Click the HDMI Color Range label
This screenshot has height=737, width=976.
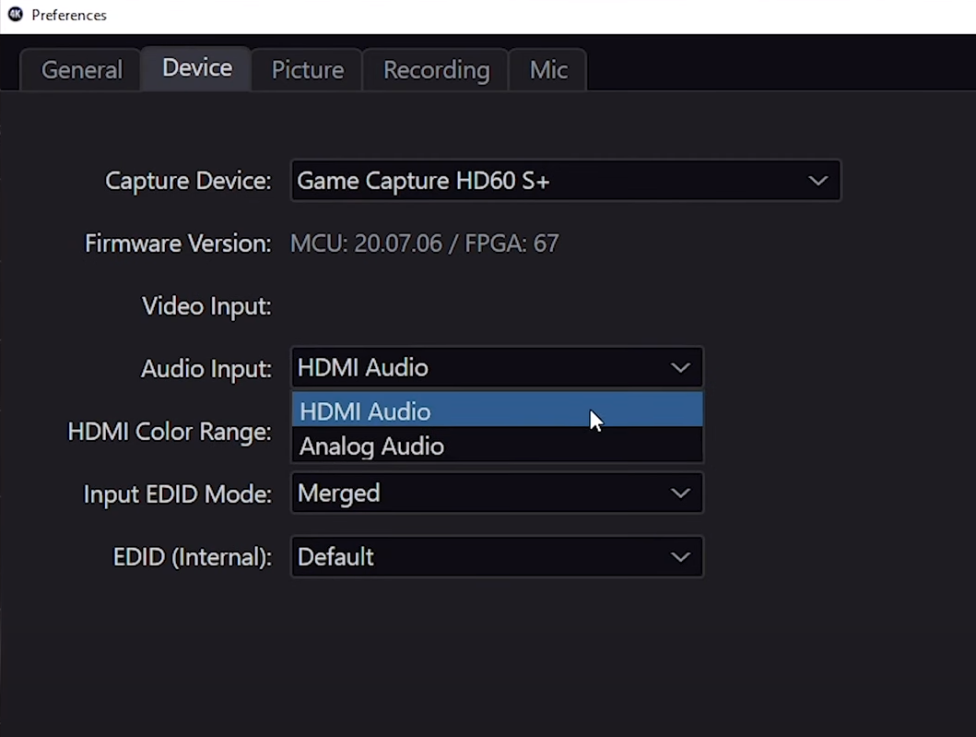pyautogui.click(x=170, y=431)
